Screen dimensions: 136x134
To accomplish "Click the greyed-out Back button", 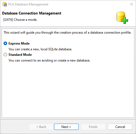I will [41, 127].
